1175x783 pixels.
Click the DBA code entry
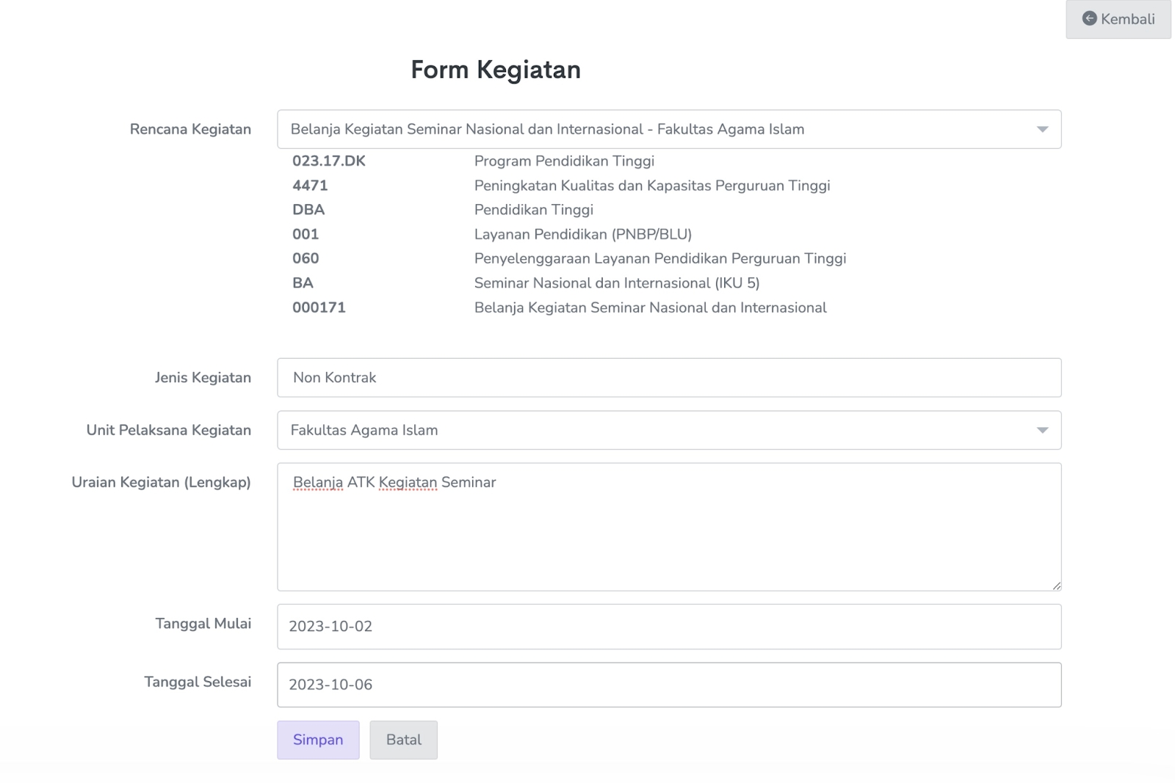[x=308, y=210]
